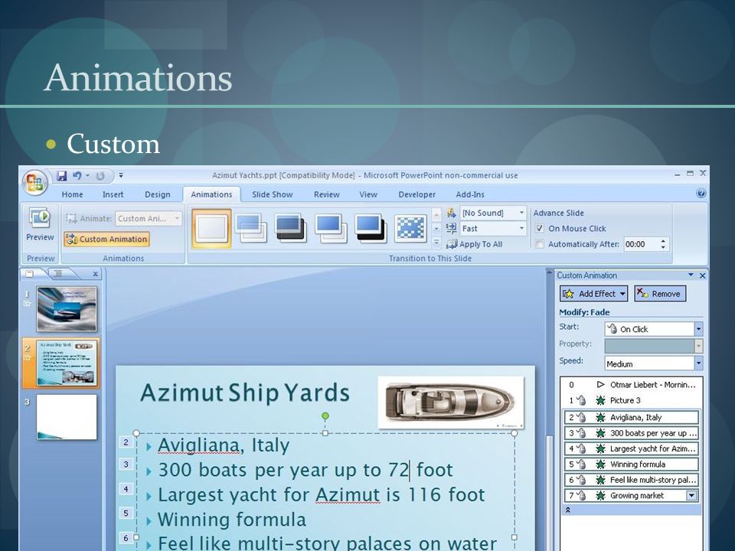This screenshot has height=551, width=735.
Task: Click animation tag 4 beside Largest yacht
Action: tap(126, 489)
